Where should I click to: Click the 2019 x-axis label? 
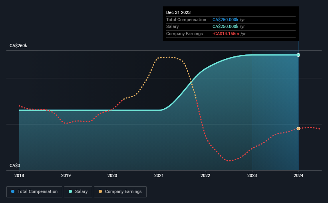click(x=66, y=175)
